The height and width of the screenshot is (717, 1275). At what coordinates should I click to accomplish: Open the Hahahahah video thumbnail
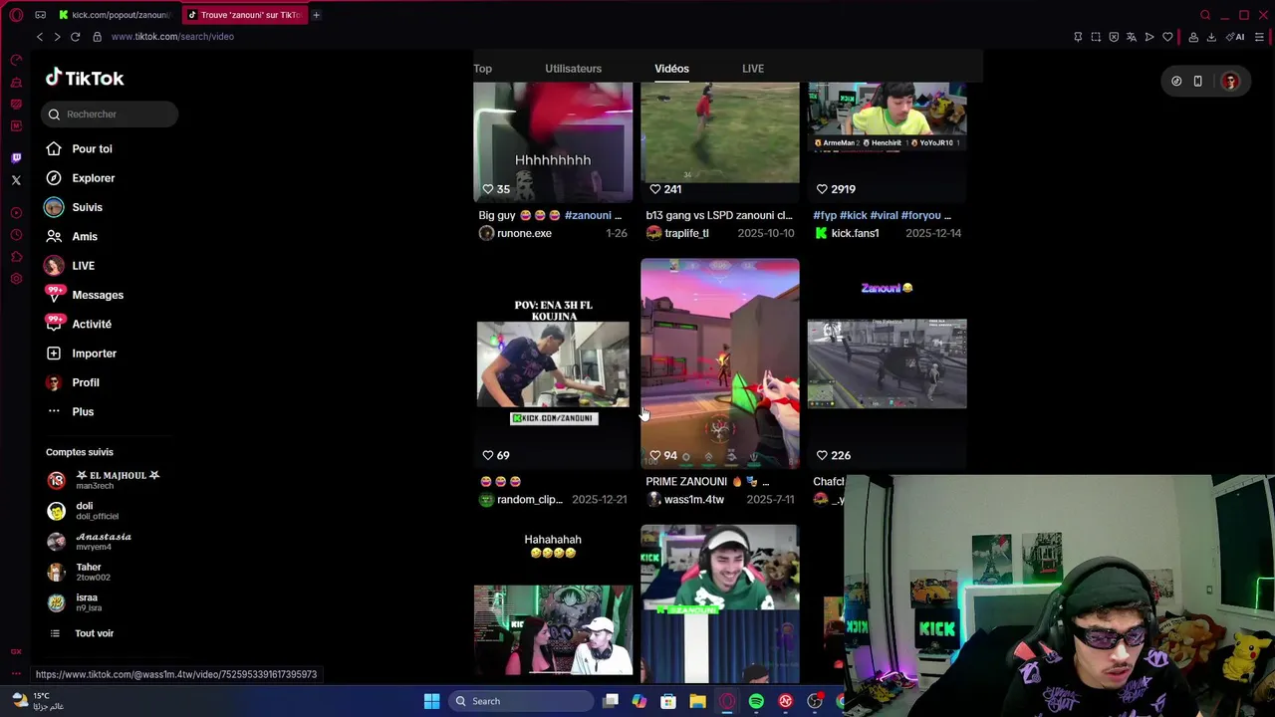click(x=553, y=604)
